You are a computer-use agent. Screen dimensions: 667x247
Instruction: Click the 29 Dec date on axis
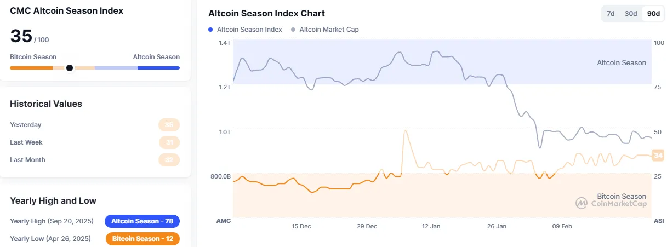[x=367, y=226]
